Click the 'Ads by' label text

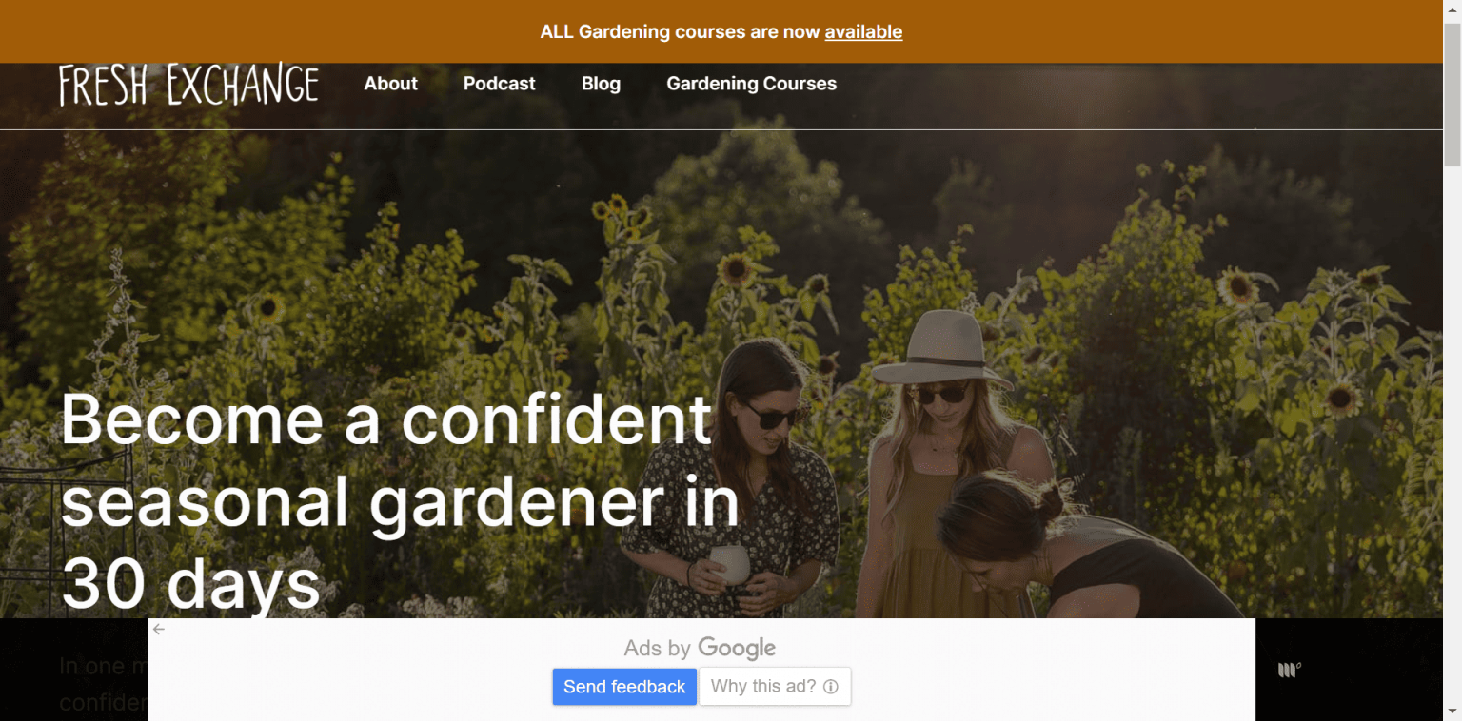[657, 648]
